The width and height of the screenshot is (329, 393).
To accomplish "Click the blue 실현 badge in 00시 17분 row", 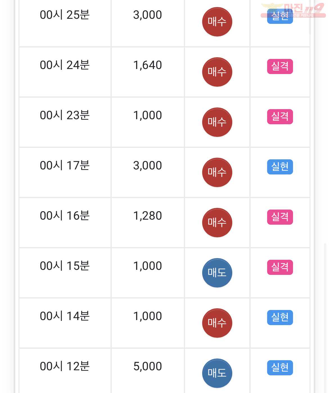I will click(280, 167).
